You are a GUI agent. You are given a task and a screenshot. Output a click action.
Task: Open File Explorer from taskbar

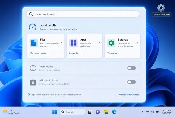pyautogui.click(x=106, y=112)
